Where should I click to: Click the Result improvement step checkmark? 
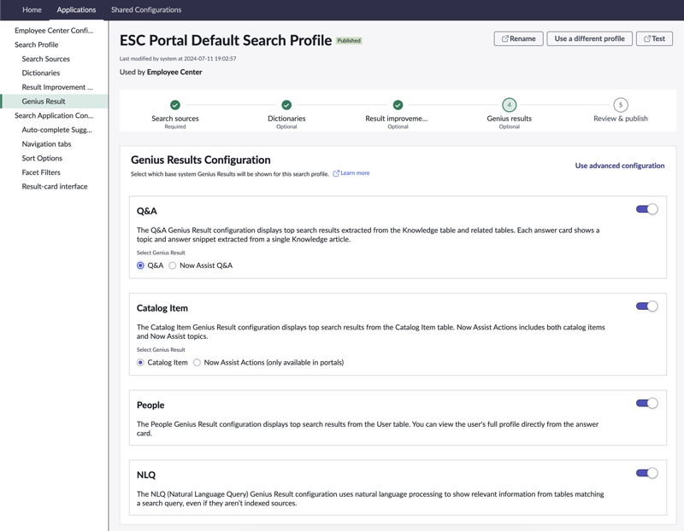(x=398, y=105)
